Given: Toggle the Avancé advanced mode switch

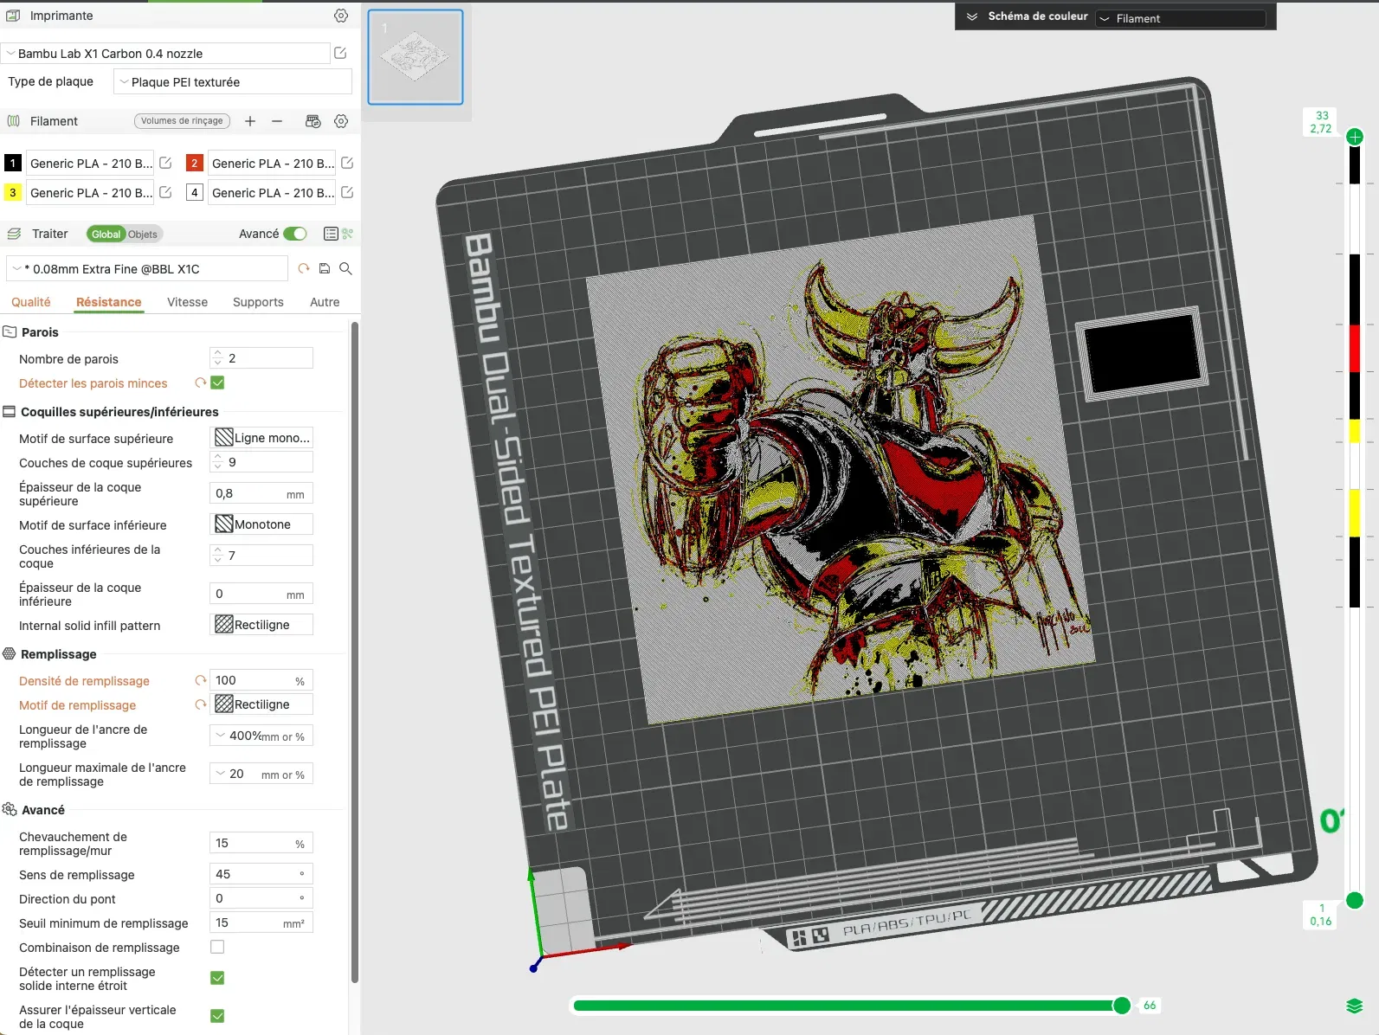Looking at the screenshot, I should click(x=294, y=234).
